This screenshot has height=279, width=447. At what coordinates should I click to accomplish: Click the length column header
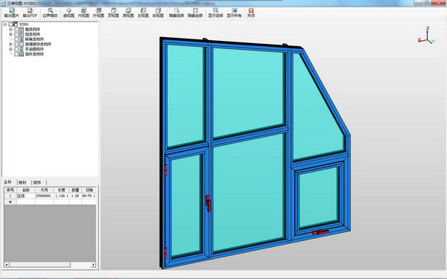coord(61,190)
